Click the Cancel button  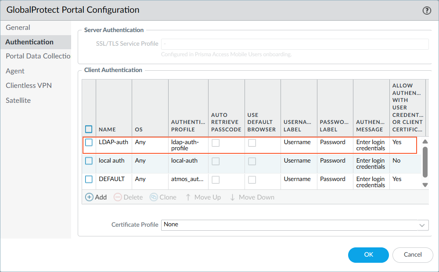(x=413, y=254)
